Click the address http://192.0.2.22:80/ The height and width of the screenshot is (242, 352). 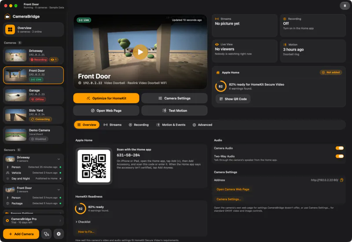324,180
